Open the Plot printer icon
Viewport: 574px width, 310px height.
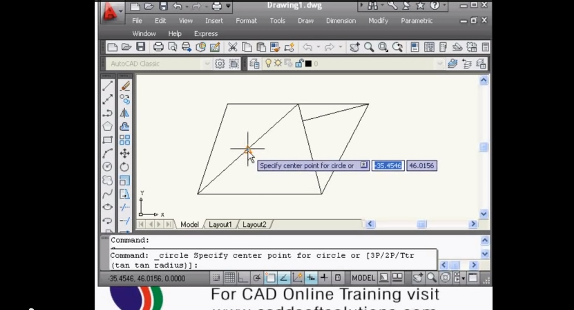pyautogui.click(x=158, y=47)
